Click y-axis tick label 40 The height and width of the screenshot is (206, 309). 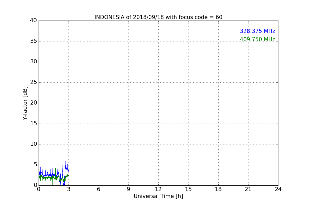(33, 21)
